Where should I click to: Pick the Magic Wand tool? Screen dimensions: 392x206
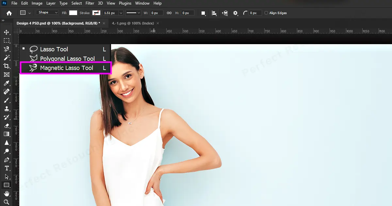(6, 58)
